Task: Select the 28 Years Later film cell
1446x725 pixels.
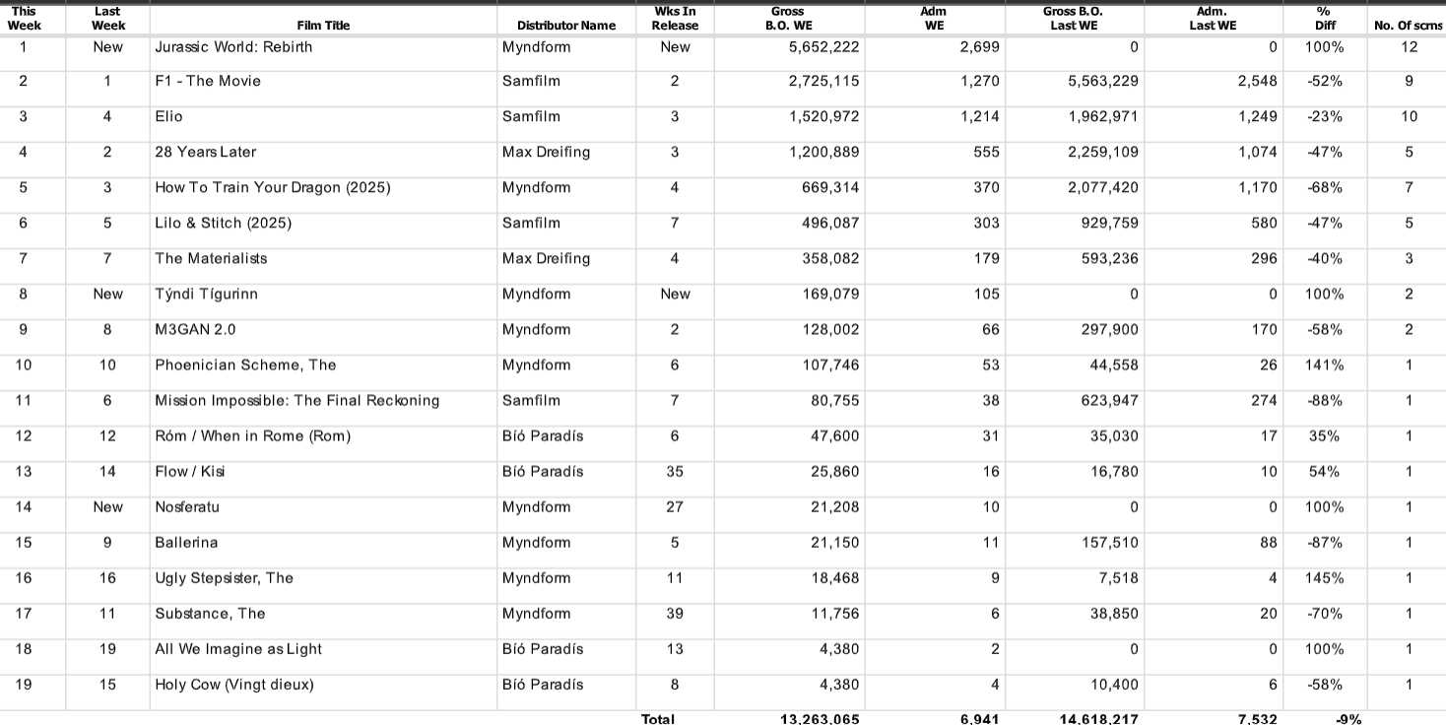Action: [205, 152]
